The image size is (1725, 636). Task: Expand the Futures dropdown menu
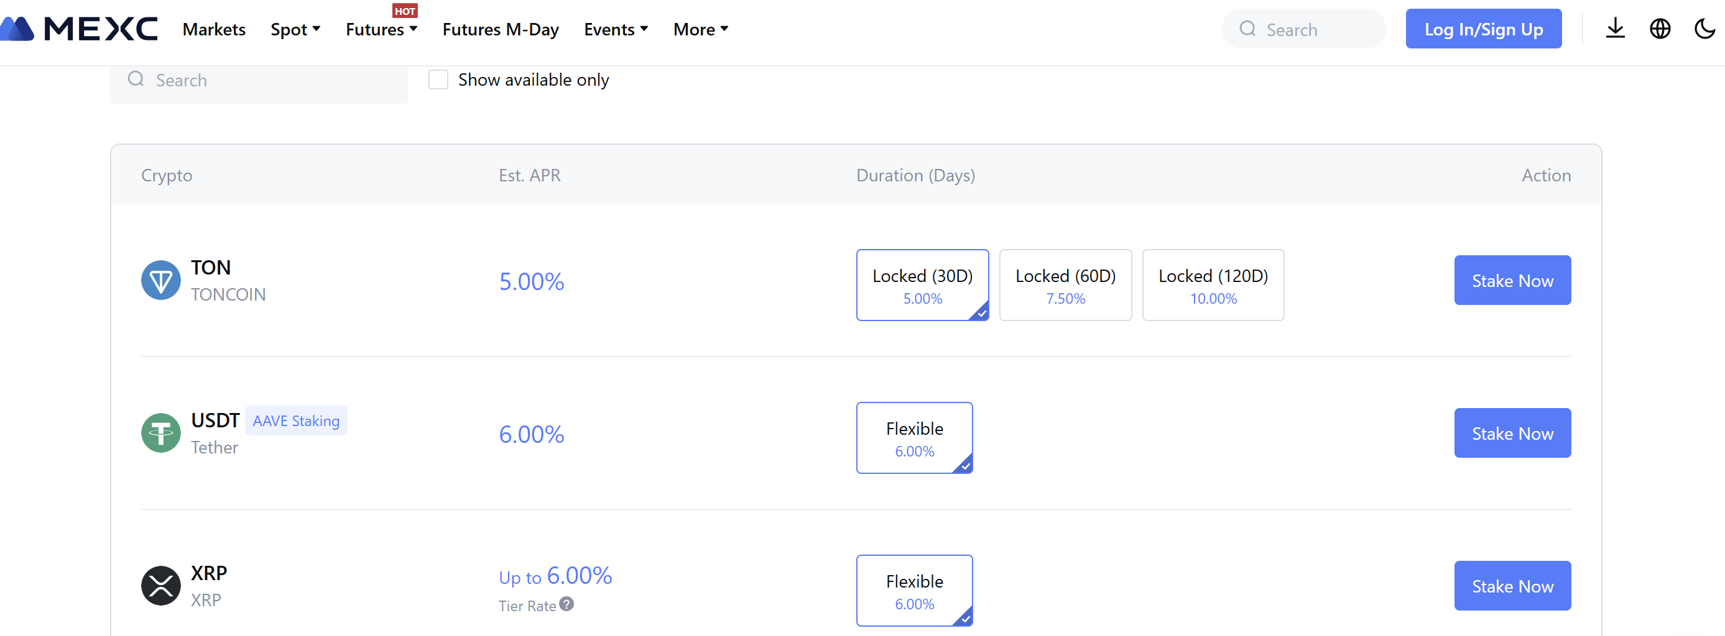pos(381,29)
